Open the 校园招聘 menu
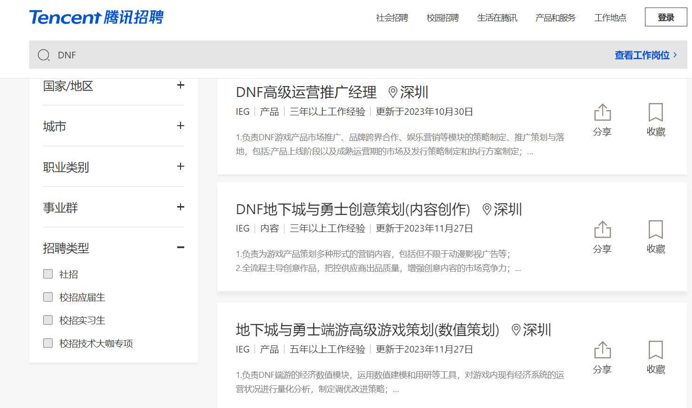This screenshot has width=692, height=408. point(443,18)
